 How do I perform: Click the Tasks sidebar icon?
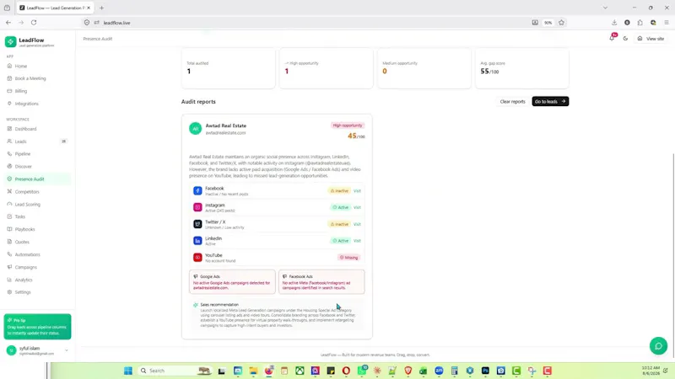coord(9,216)
